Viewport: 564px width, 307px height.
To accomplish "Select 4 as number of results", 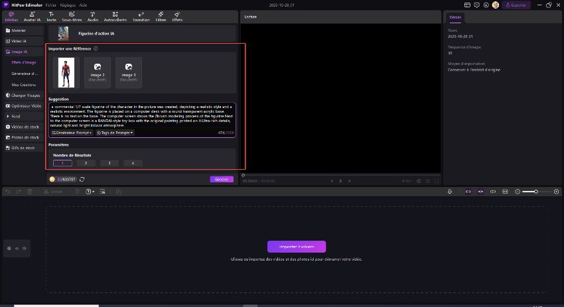I will point(133,163).
